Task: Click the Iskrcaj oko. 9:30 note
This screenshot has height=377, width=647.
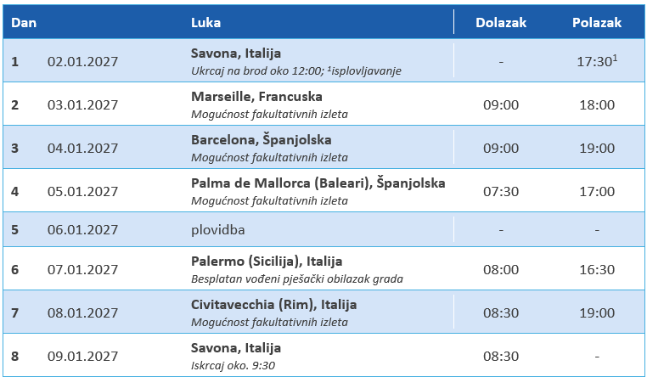Action: pyautogui.click(x=233, y=365)
